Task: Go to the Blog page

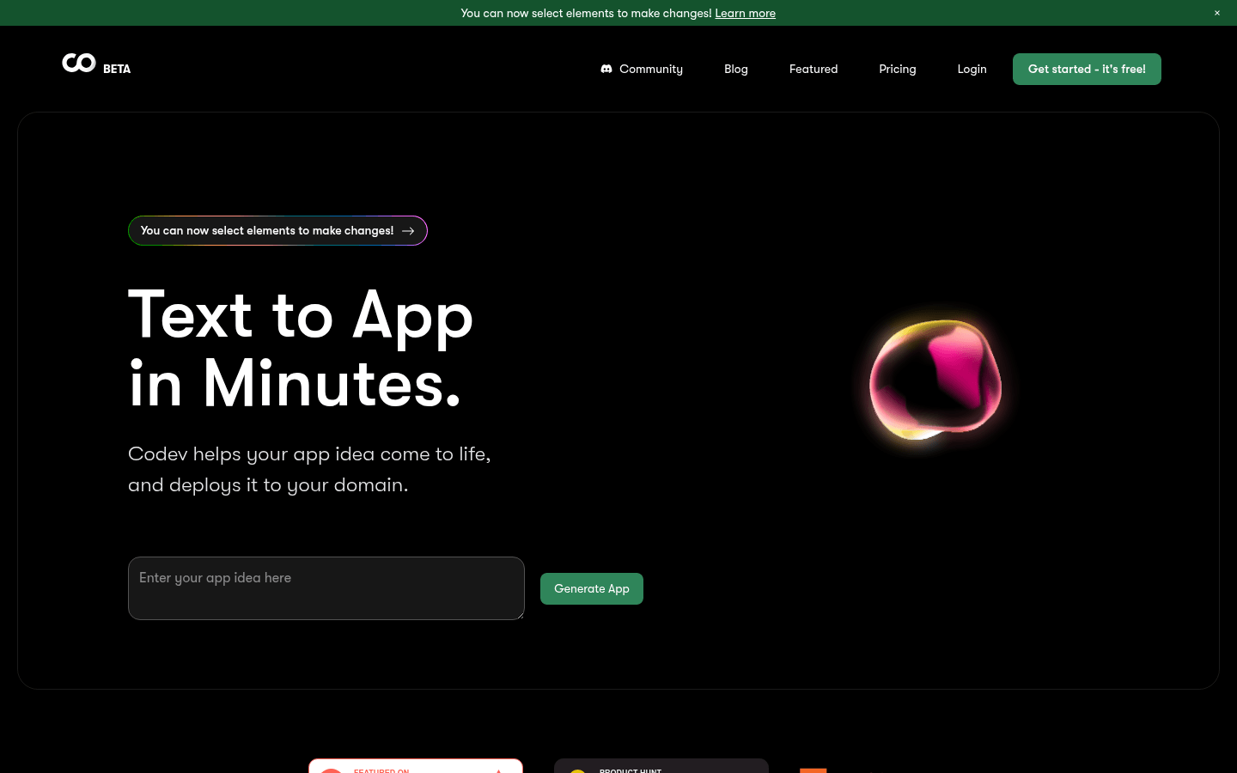Action: (x=736, y=69)
